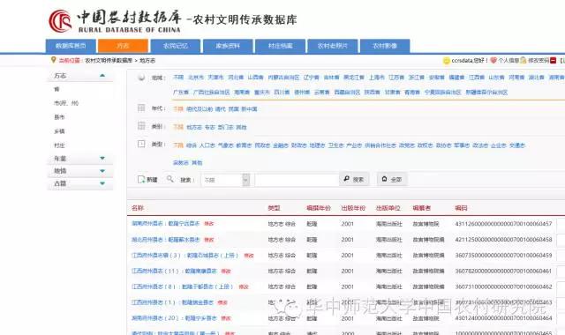Click the 出版年份 column header
The image size is (565, 335).
[x=353, y=208]
